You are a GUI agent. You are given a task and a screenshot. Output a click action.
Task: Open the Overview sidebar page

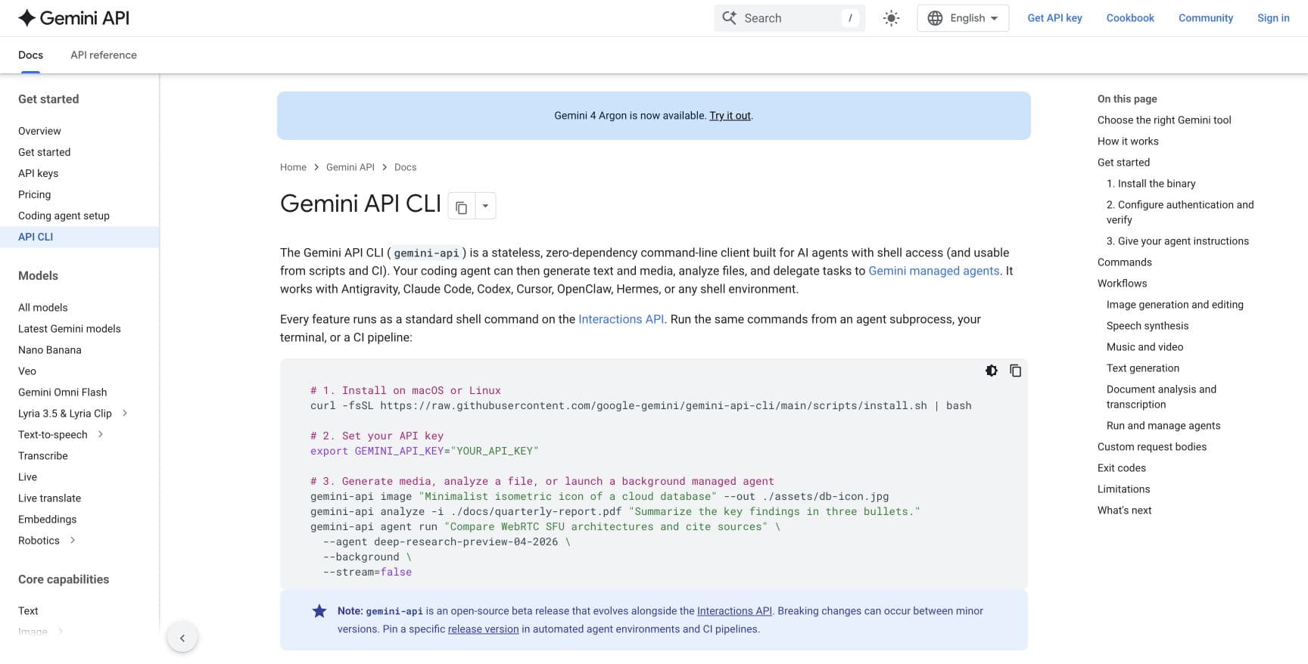click(x=39, y=131)
